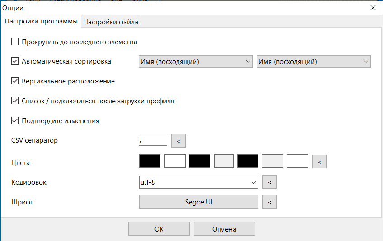Screen dimensions: 383x241
Task: Switch to Настройки файла tab
Action: click(x=111, y=22)
